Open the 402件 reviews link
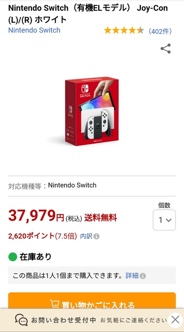184x332 pixels. coord(160,32)
